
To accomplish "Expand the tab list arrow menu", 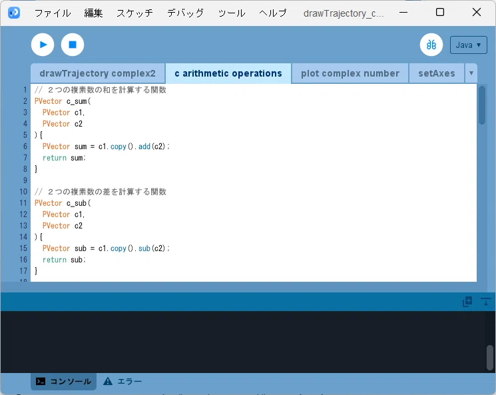I will coord(471,73).
